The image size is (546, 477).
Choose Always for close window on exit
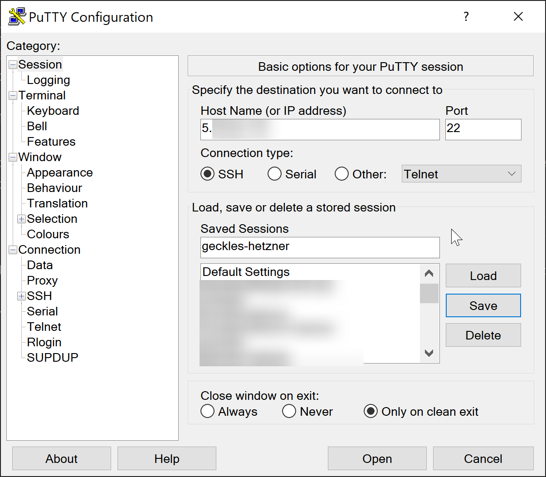pyautogui.click(x=207, y=411)
